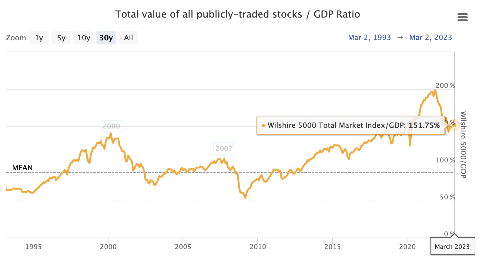The width and height of the screenshot is (479, 260).
Task: Click the chart title text
Action: click(237, 14)
